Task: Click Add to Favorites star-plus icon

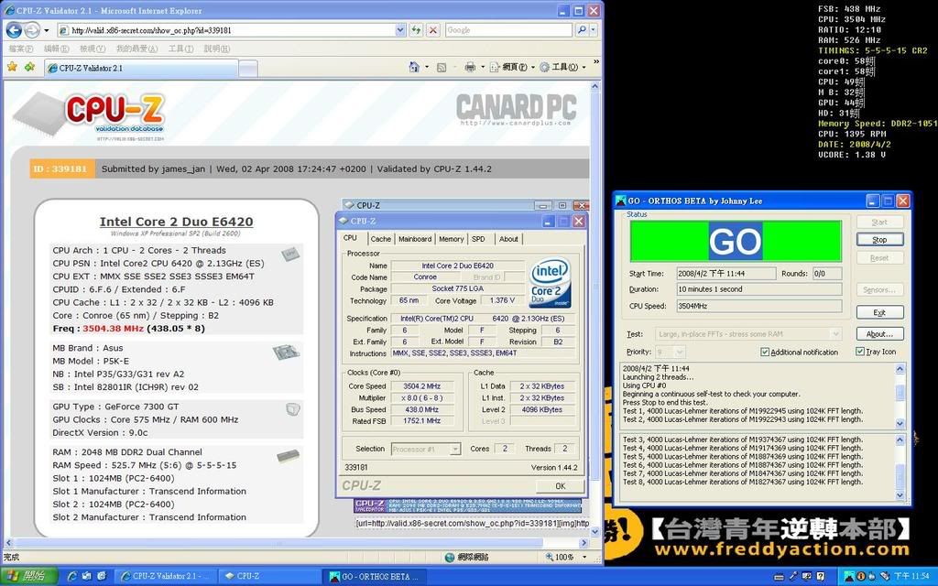Action: 30,67
